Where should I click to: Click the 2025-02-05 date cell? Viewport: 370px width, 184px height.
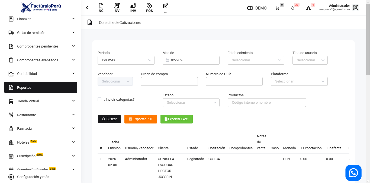tap(112, 162)
